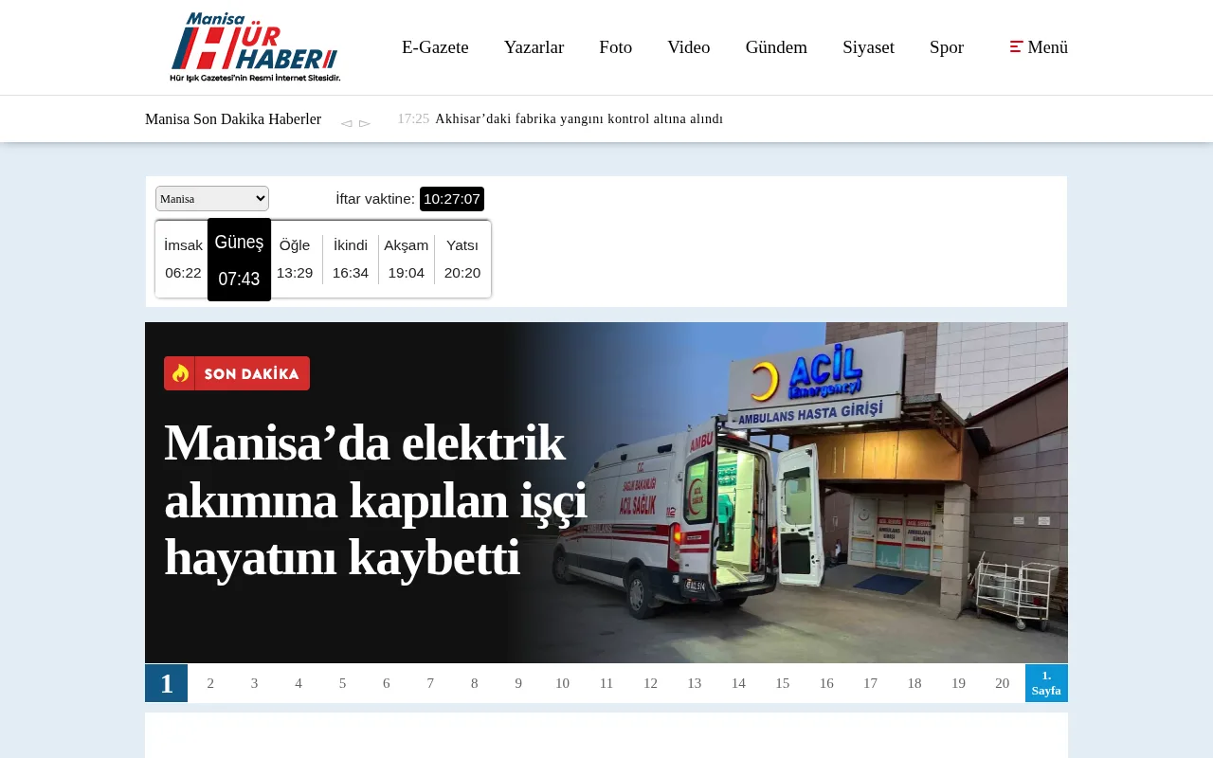This screenshot has height=758, width=1213.
Task: Open the E-Gazete menu item
Action: [435, 46]
